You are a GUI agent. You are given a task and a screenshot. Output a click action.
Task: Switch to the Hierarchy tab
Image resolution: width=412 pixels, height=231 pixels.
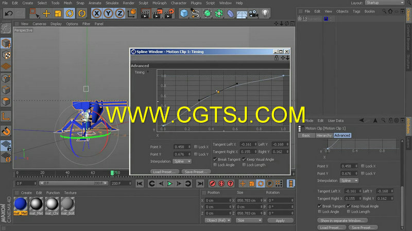[x=324, y=136]
